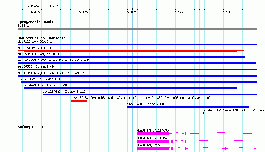Click the 56140k ruler tick label
Viewport: 265px width, 152px height.
(36, 12)
